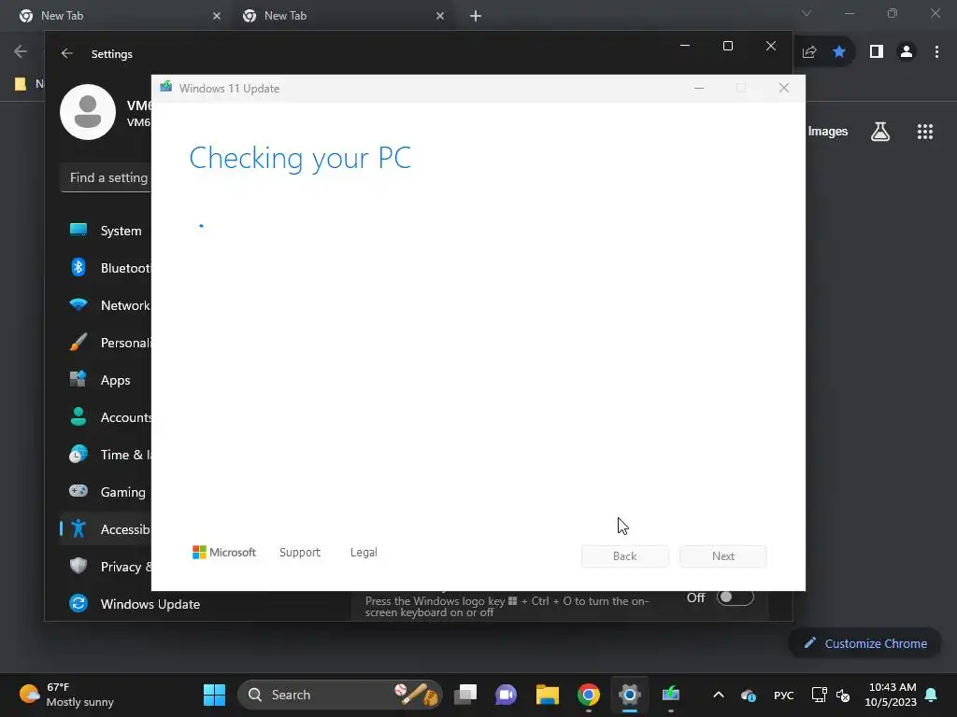Image resolution: width=957 pixels, height=717 pixels.
Task: Close the first New Tab
Action: (x=217, y=16)
